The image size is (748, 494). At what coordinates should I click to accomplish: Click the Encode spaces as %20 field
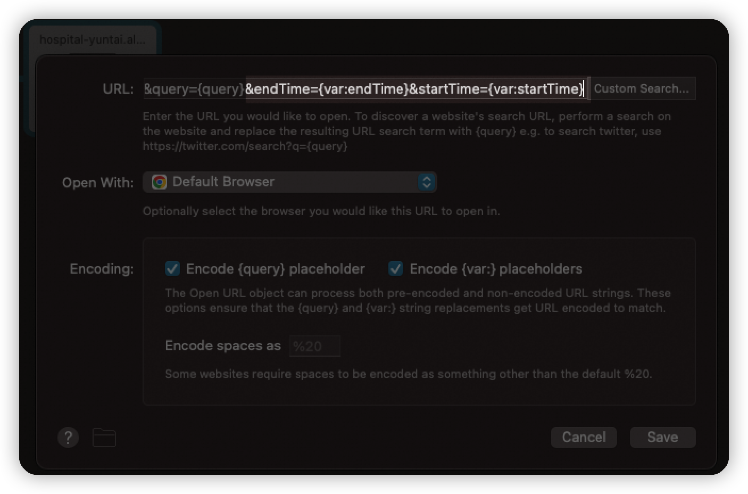[314, 346]
